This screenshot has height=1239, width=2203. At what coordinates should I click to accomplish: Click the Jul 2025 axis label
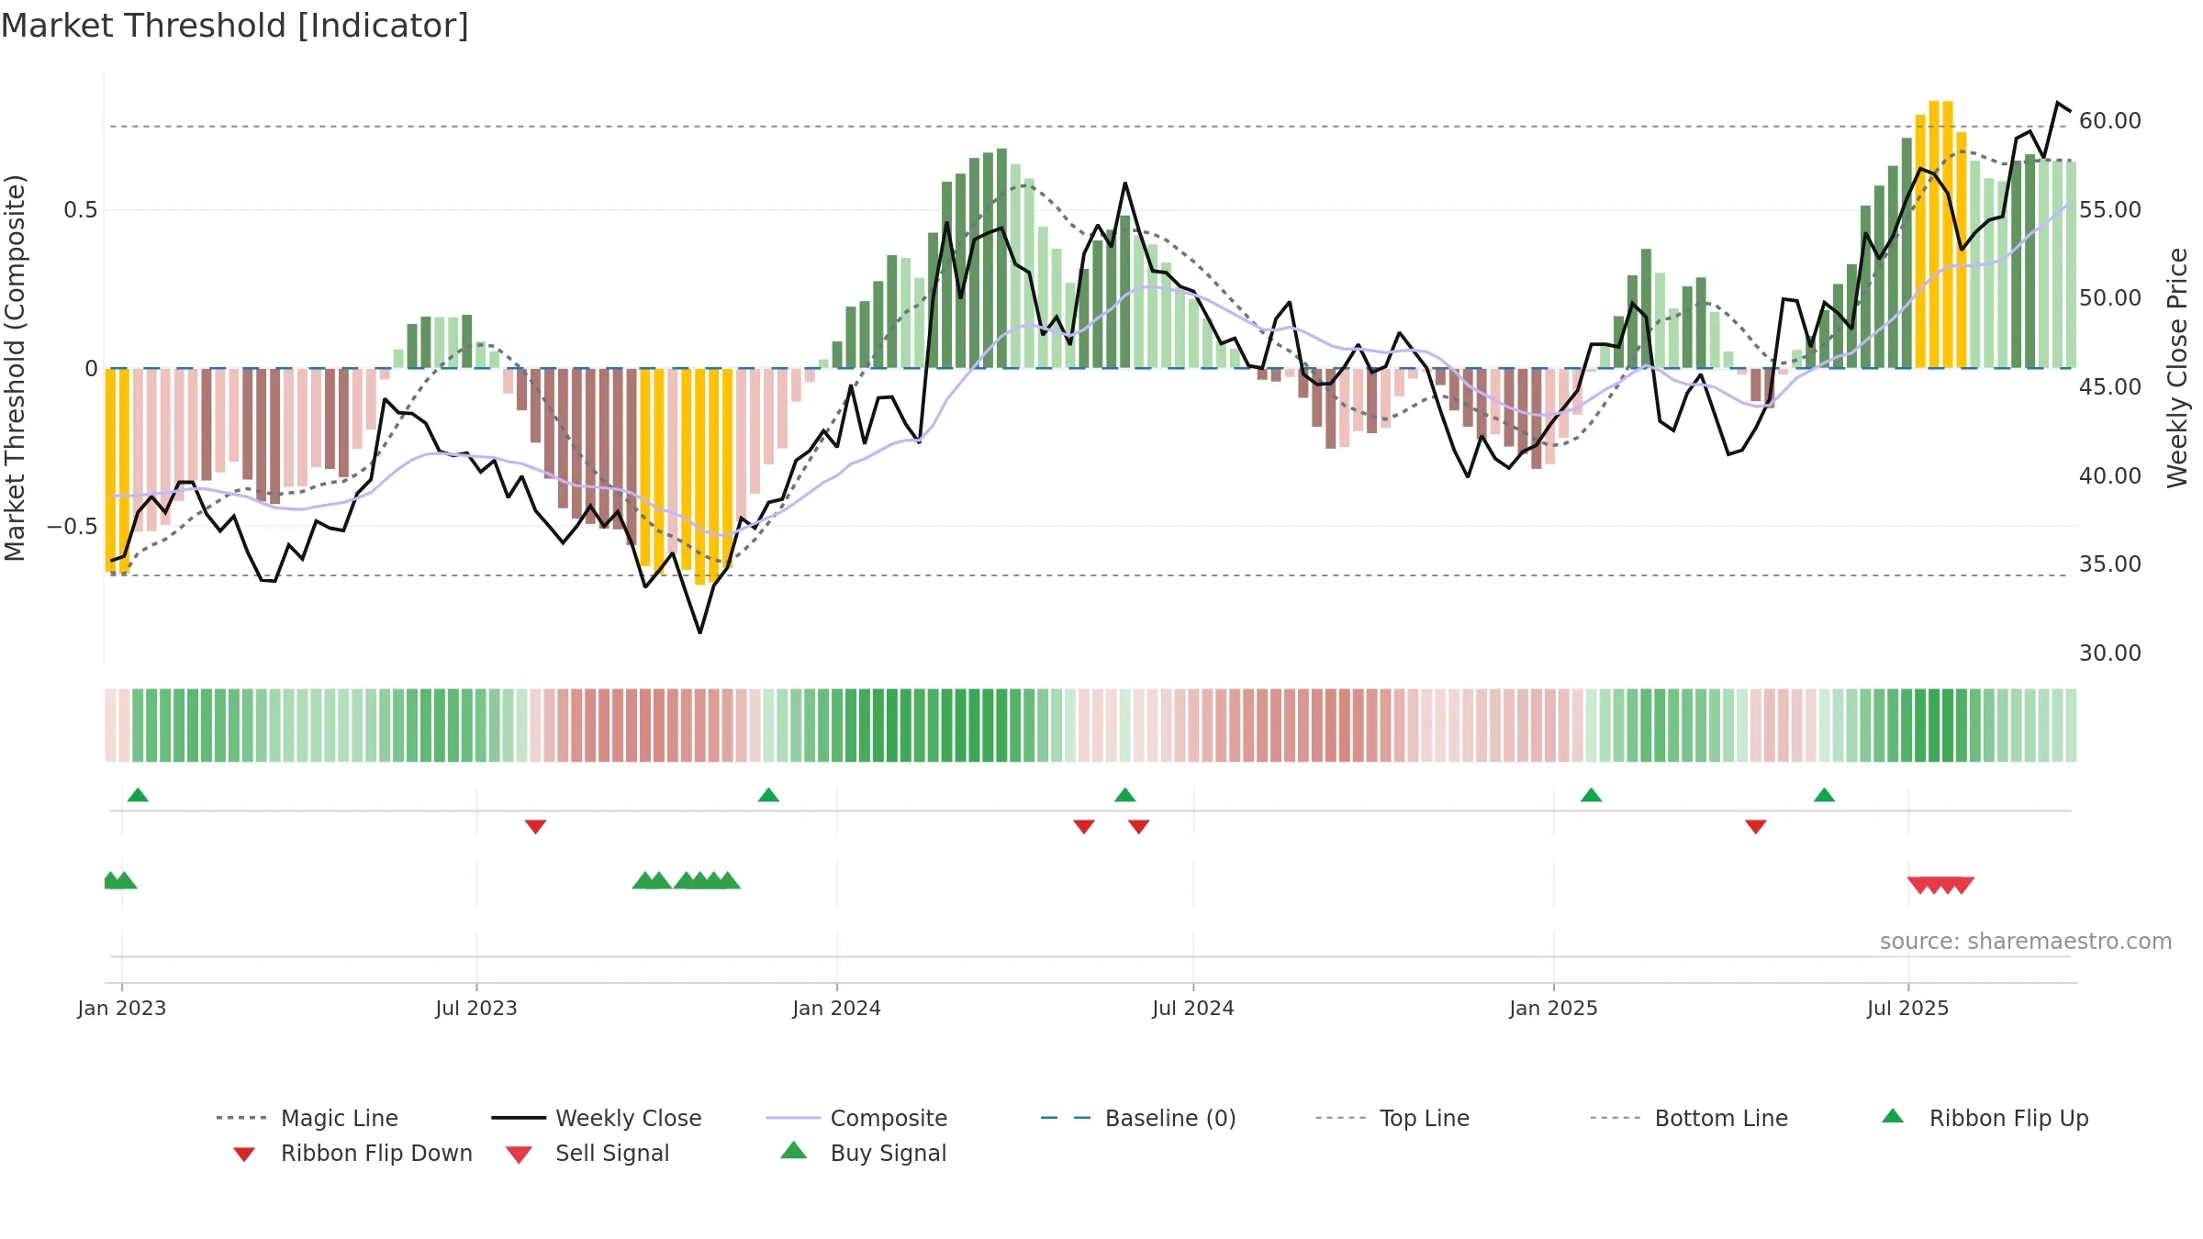coord(1908,1009)
